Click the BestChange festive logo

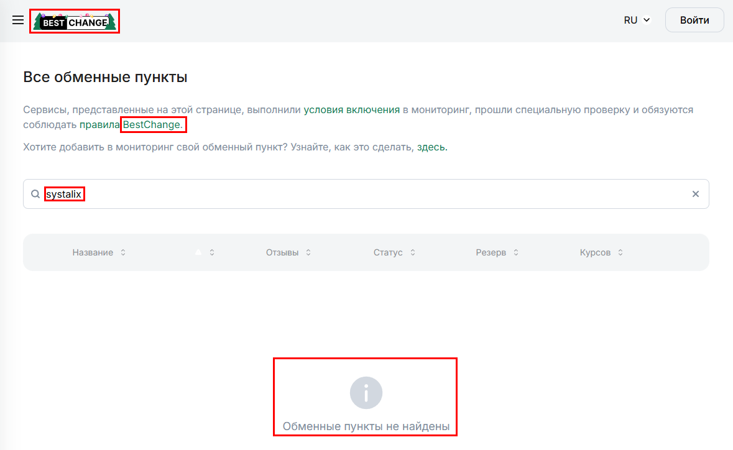pyautogui.click(x=74, y=21)
